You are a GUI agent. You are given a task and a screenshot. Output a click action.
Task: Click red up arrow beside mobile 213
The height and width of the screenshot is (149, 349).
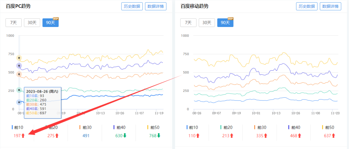(x=232, y=136)
